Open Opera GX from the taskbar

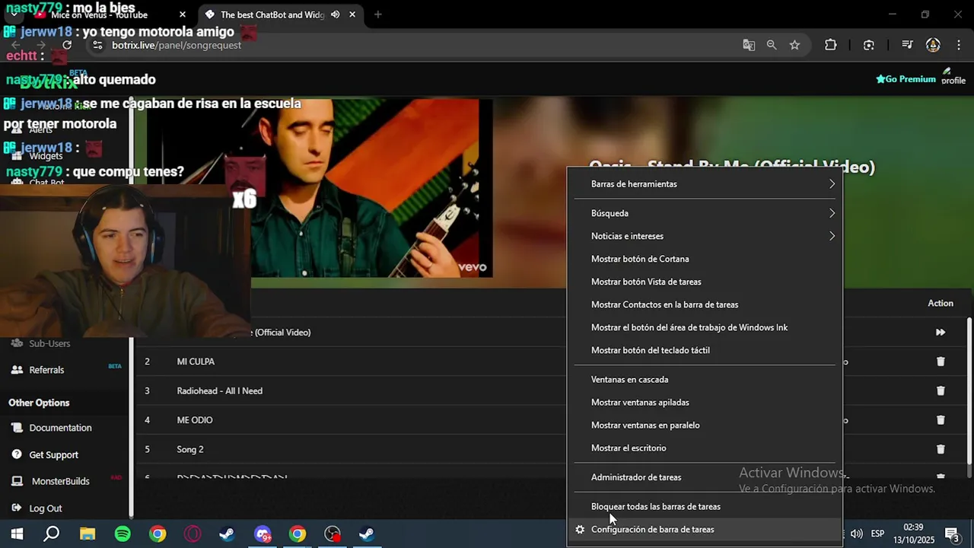click(193, 534)
